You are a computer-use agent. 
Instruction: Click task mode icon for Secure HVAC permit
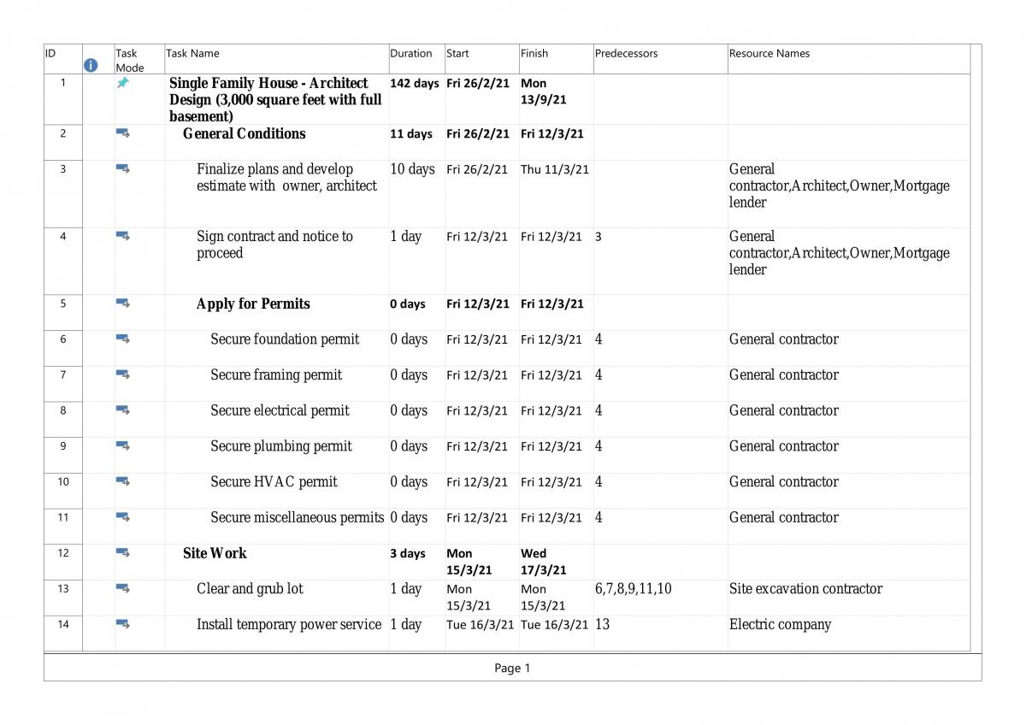point(123,481)
